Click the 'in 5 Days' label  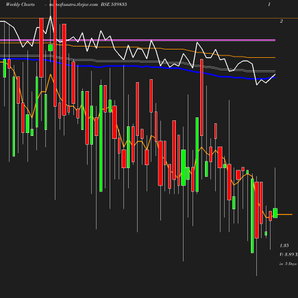[288, 264]
